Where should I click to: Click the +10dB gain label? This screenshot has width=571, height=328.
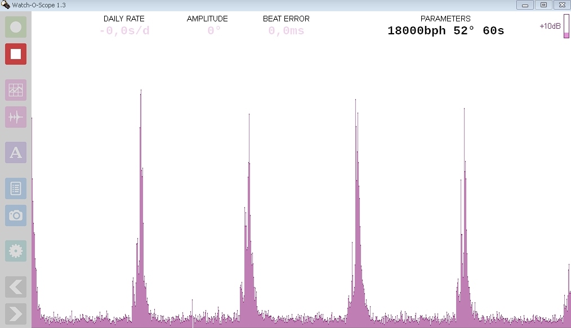click(x=550, y=26)
